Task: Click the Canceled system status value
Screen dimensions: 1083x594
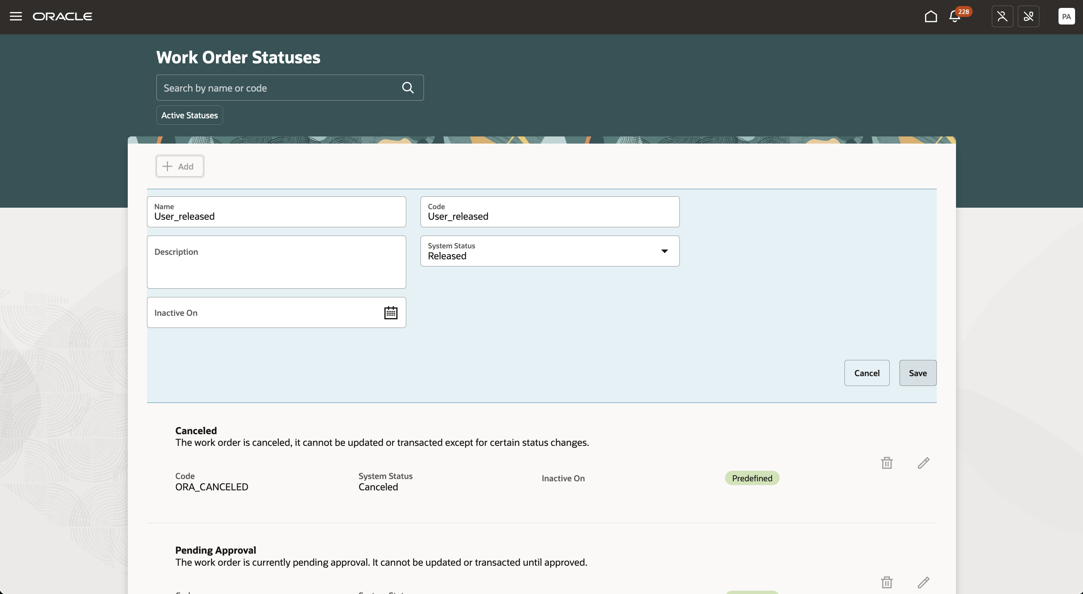Action: pos(378,487)
